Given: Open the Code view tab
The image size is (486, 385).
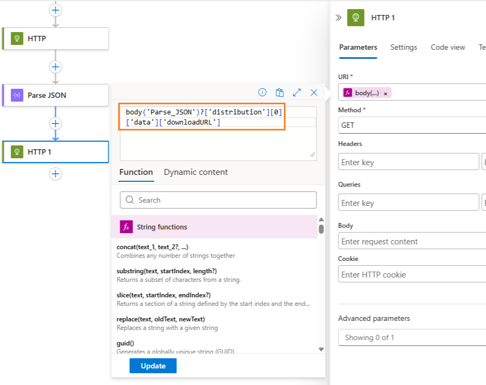Looking at the screenshot, I should click(x=448, y=48).
